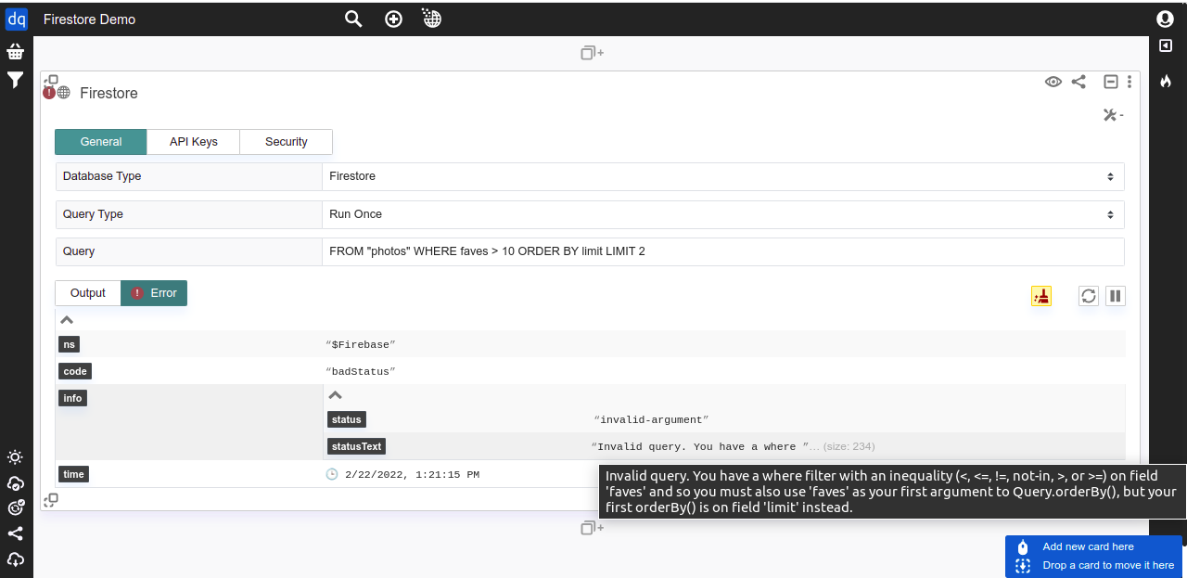Open the Database Type dropdown

tap(723, 176)
